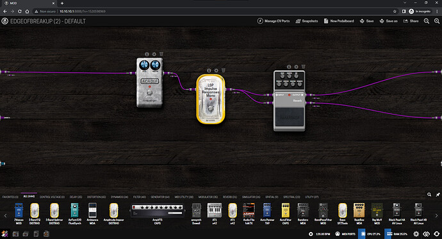This screenshot has height=239, width=442.
Task: Click Save as in the top bar
Action: [388, 21]
